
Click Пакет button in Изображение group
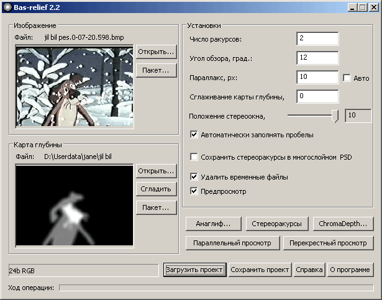click(156, 71)
